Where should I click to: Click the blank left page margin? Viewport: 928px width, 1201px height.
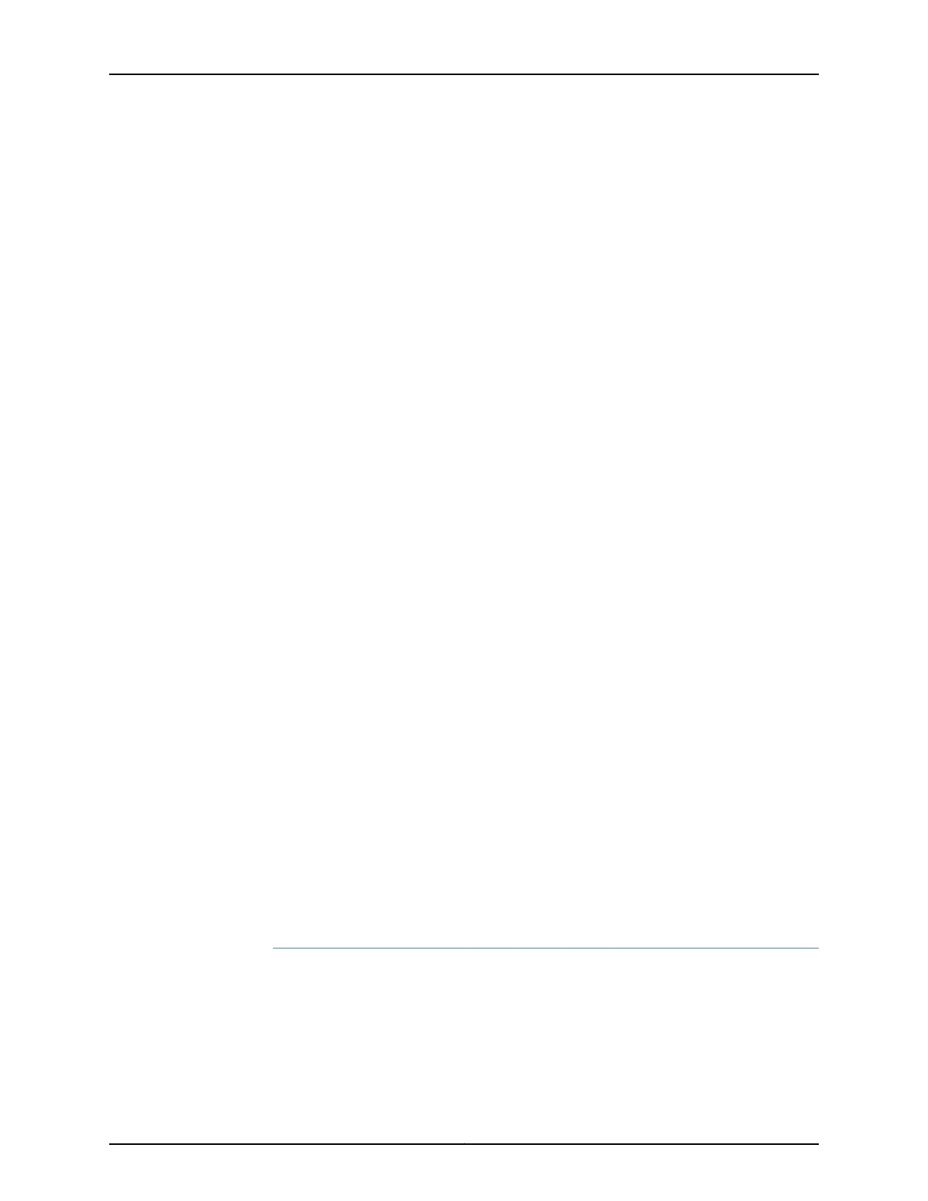point(55,600)
